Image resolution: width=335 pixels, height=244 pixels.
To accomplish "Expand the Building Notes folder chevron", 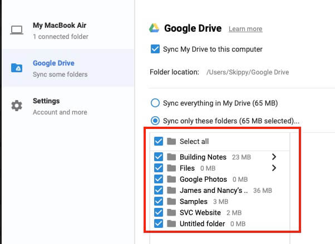I will click(x=274, y=157).
